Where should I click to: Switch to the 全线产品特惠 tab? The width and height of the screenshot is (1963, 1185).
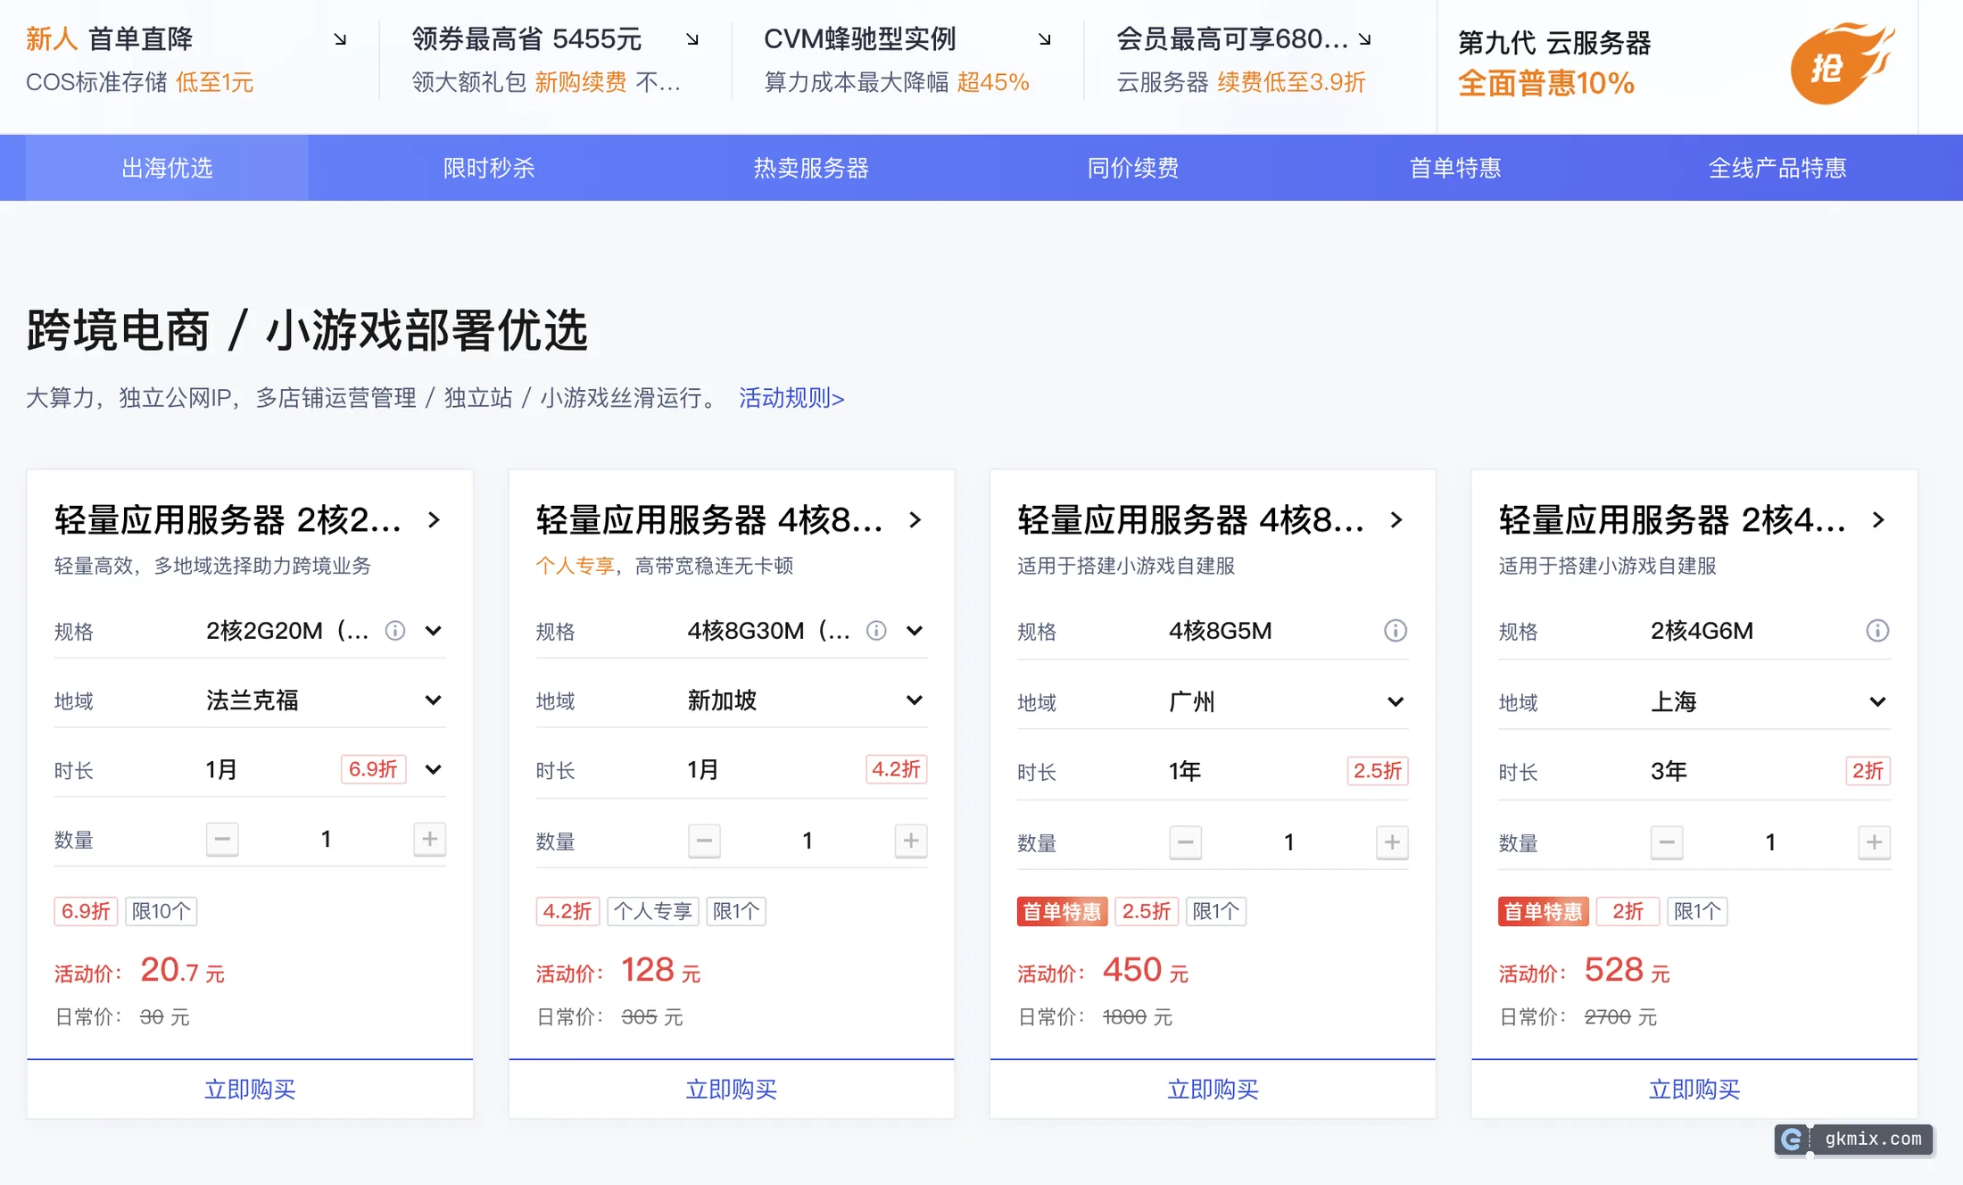coord(1777,168)
